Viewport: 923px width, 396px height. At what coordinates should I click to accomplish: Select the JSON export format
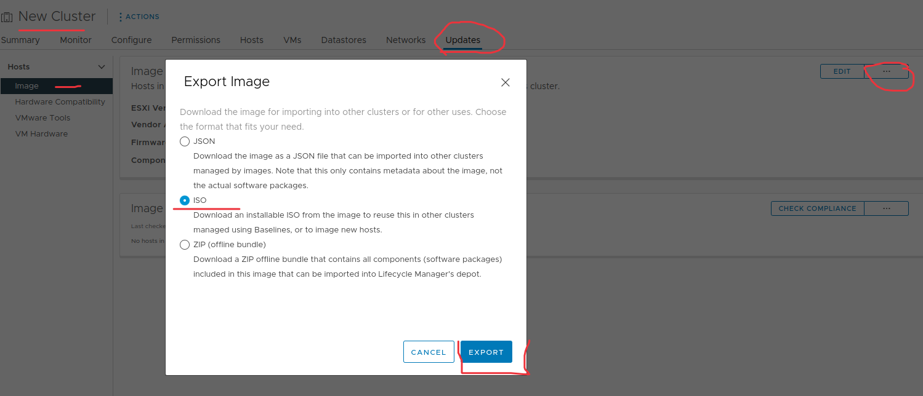(185, 141)
